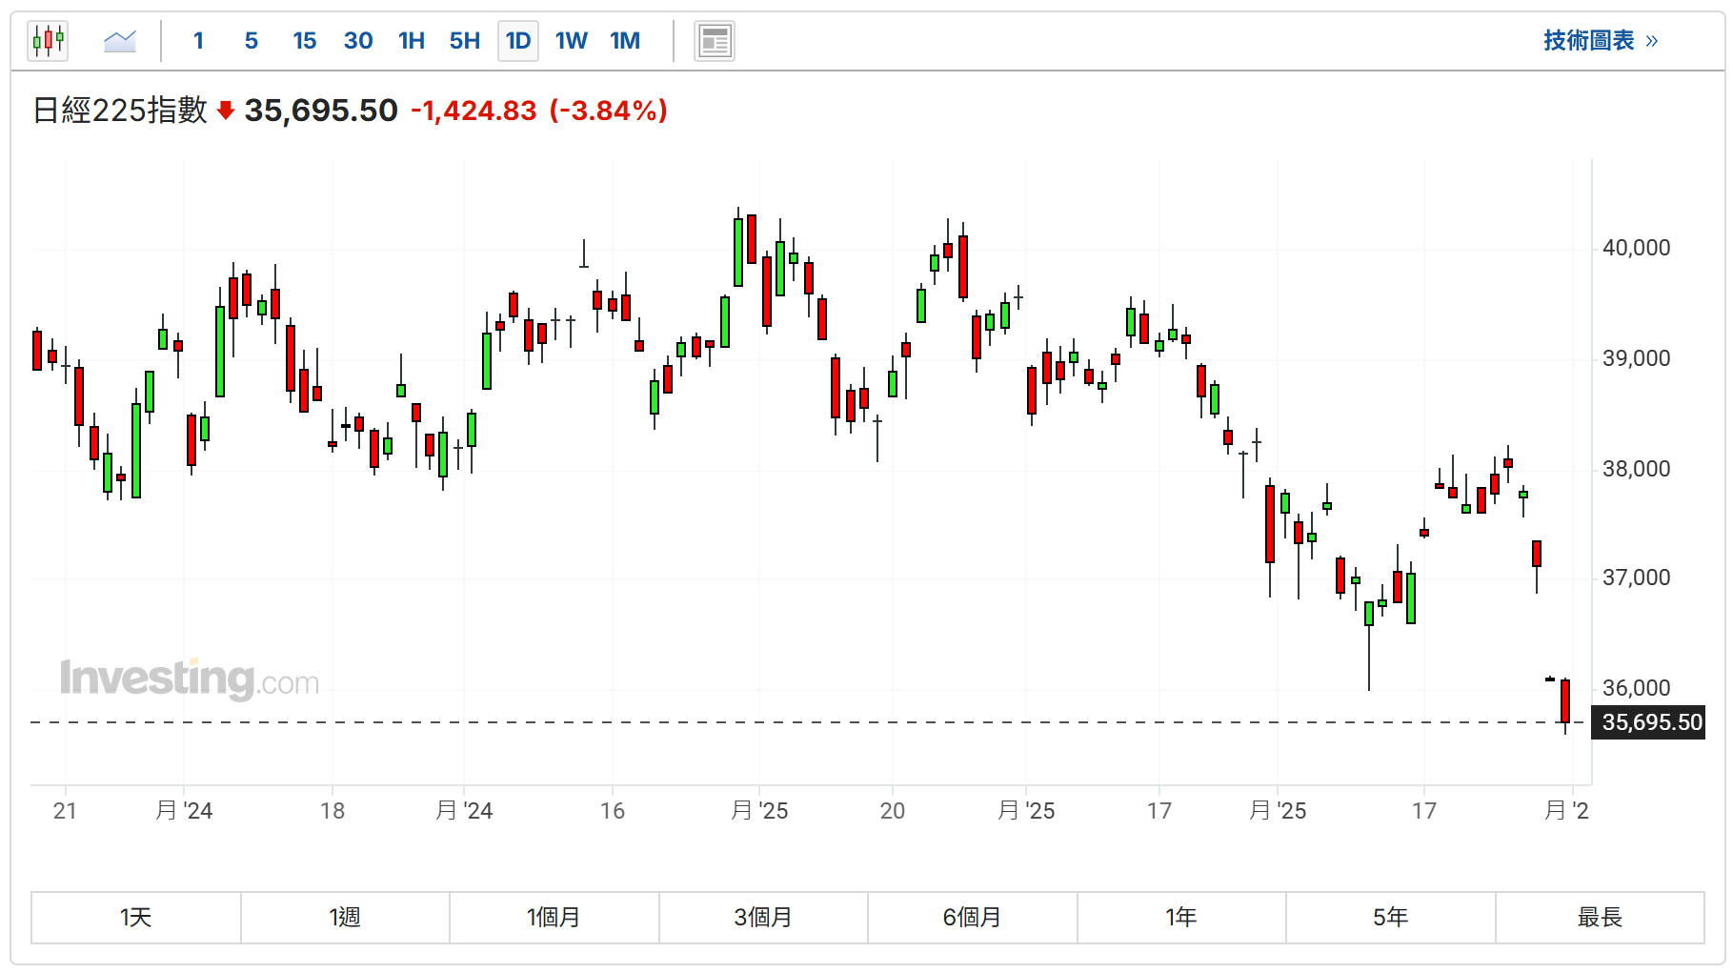Click the red down arrow beside the index name

(226, 111)
